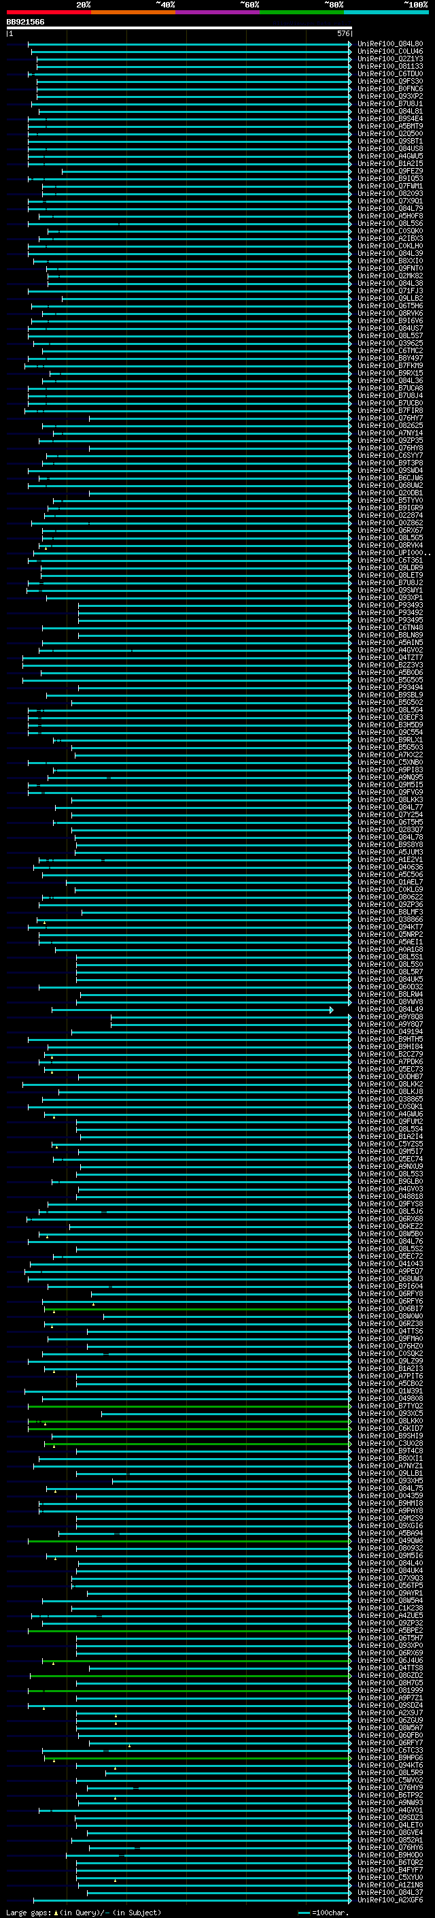Select hit UniRef100_O81999
The height and width of the screenshot is (1918, 435).
coord(390,1690)
